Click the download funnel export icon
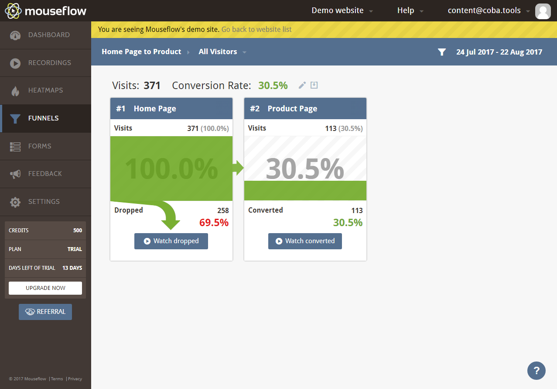This screenshot has width=557, height=389. (314, 85)
